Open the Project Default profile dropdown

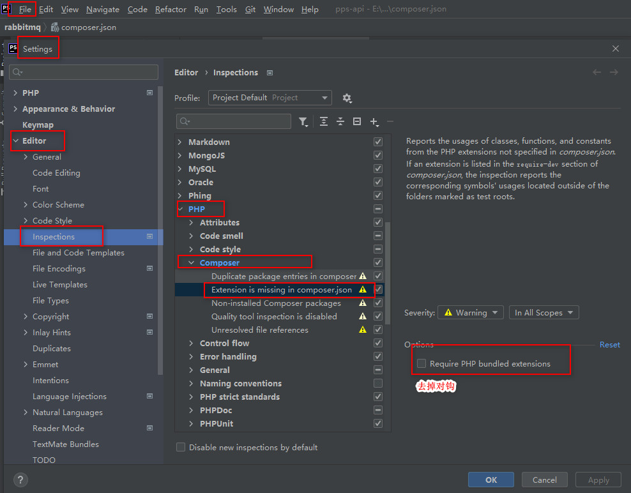click(269, 98)
